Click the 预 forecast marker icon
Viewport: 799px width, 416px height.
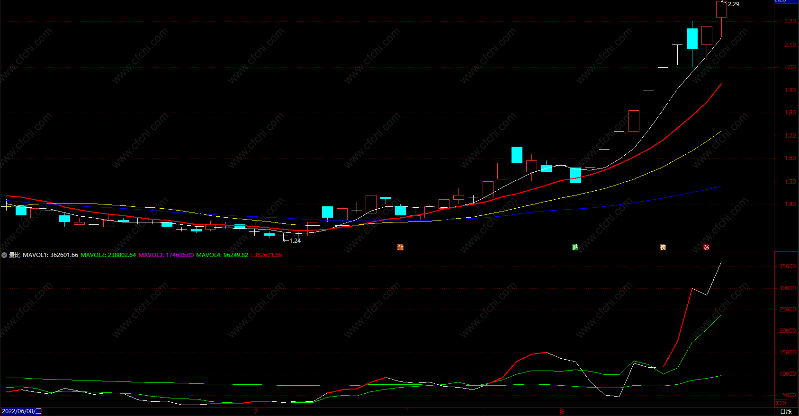tap(401, 247)
